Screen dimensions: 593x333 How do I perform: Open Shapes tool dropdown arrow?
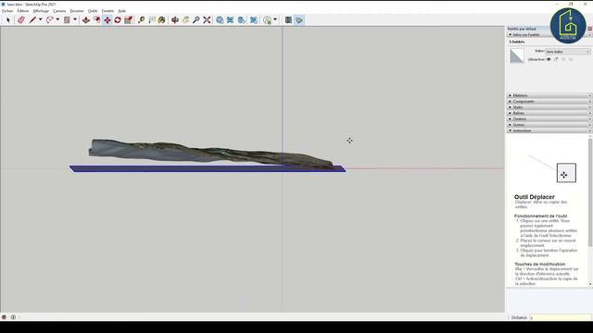click(75, 19)
